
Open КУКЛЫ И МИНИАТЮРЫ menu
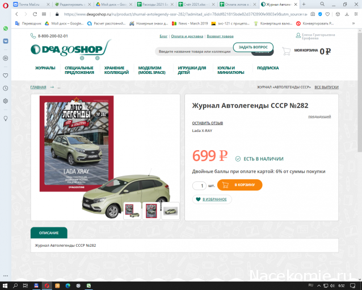[230, 70]
